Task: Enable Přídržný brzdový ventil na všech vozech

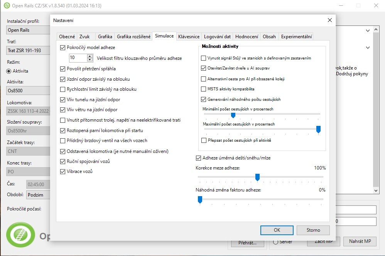Action: pos(62,141)
